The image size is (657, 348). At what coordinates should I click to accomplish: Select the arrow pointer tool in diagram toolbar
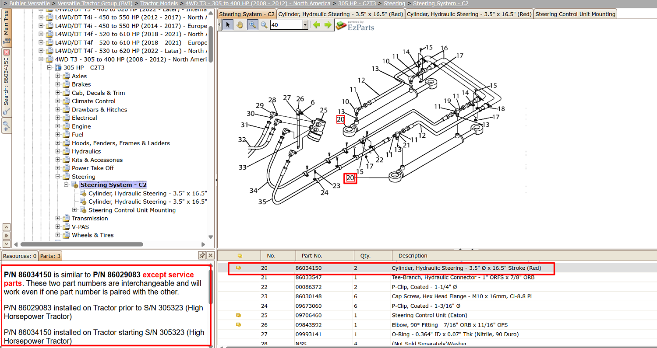[x=228, y=25]
